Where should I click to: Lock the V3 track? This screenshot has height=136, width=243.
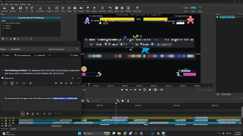pos(6,118)
